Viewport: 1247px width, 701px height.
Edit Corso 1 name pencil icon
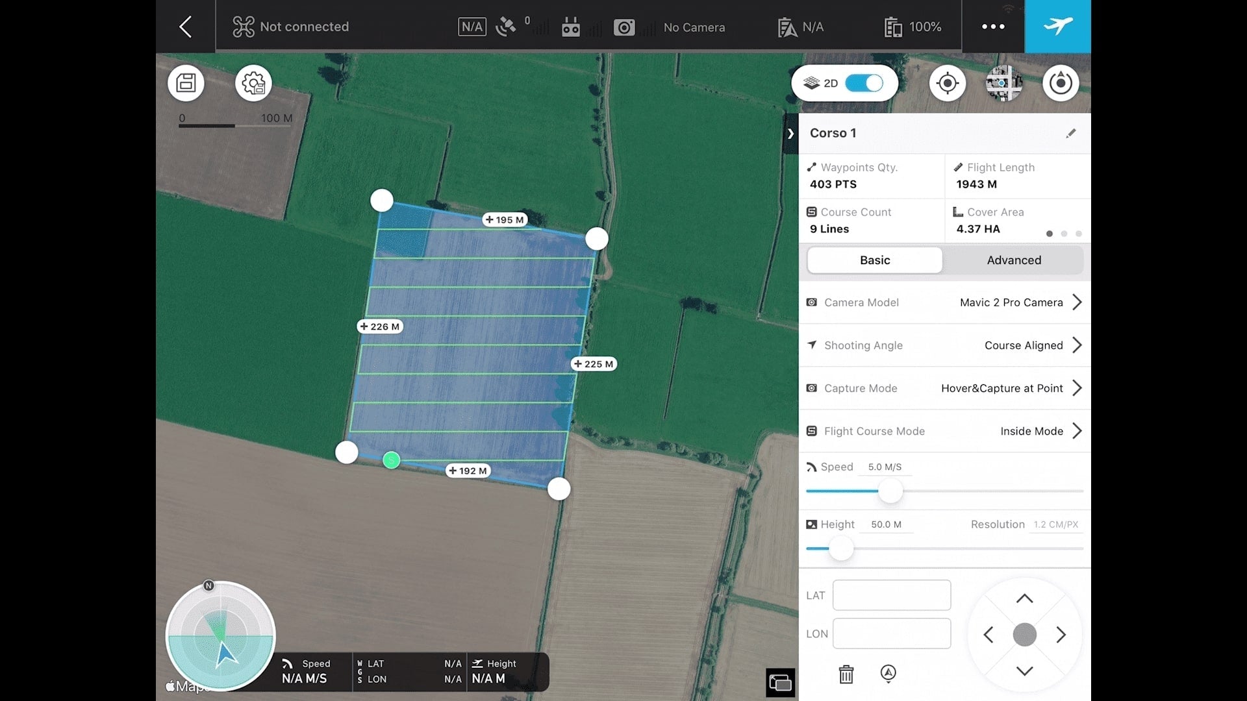(1071, 133)
